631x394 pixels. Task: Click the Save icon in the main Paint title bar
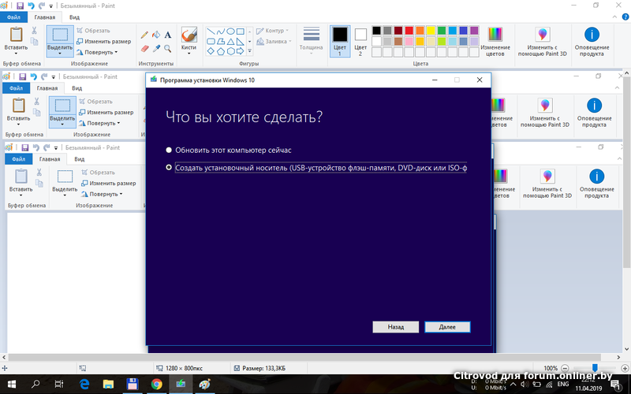20,6
